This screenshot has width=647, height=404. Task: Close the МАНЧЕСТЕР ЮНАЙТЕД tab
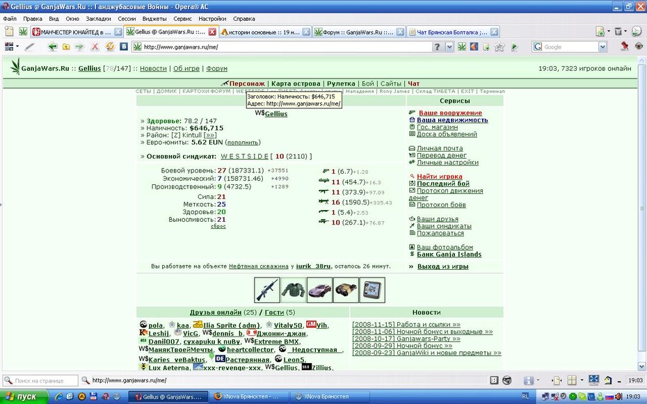(x=118, y=32)
